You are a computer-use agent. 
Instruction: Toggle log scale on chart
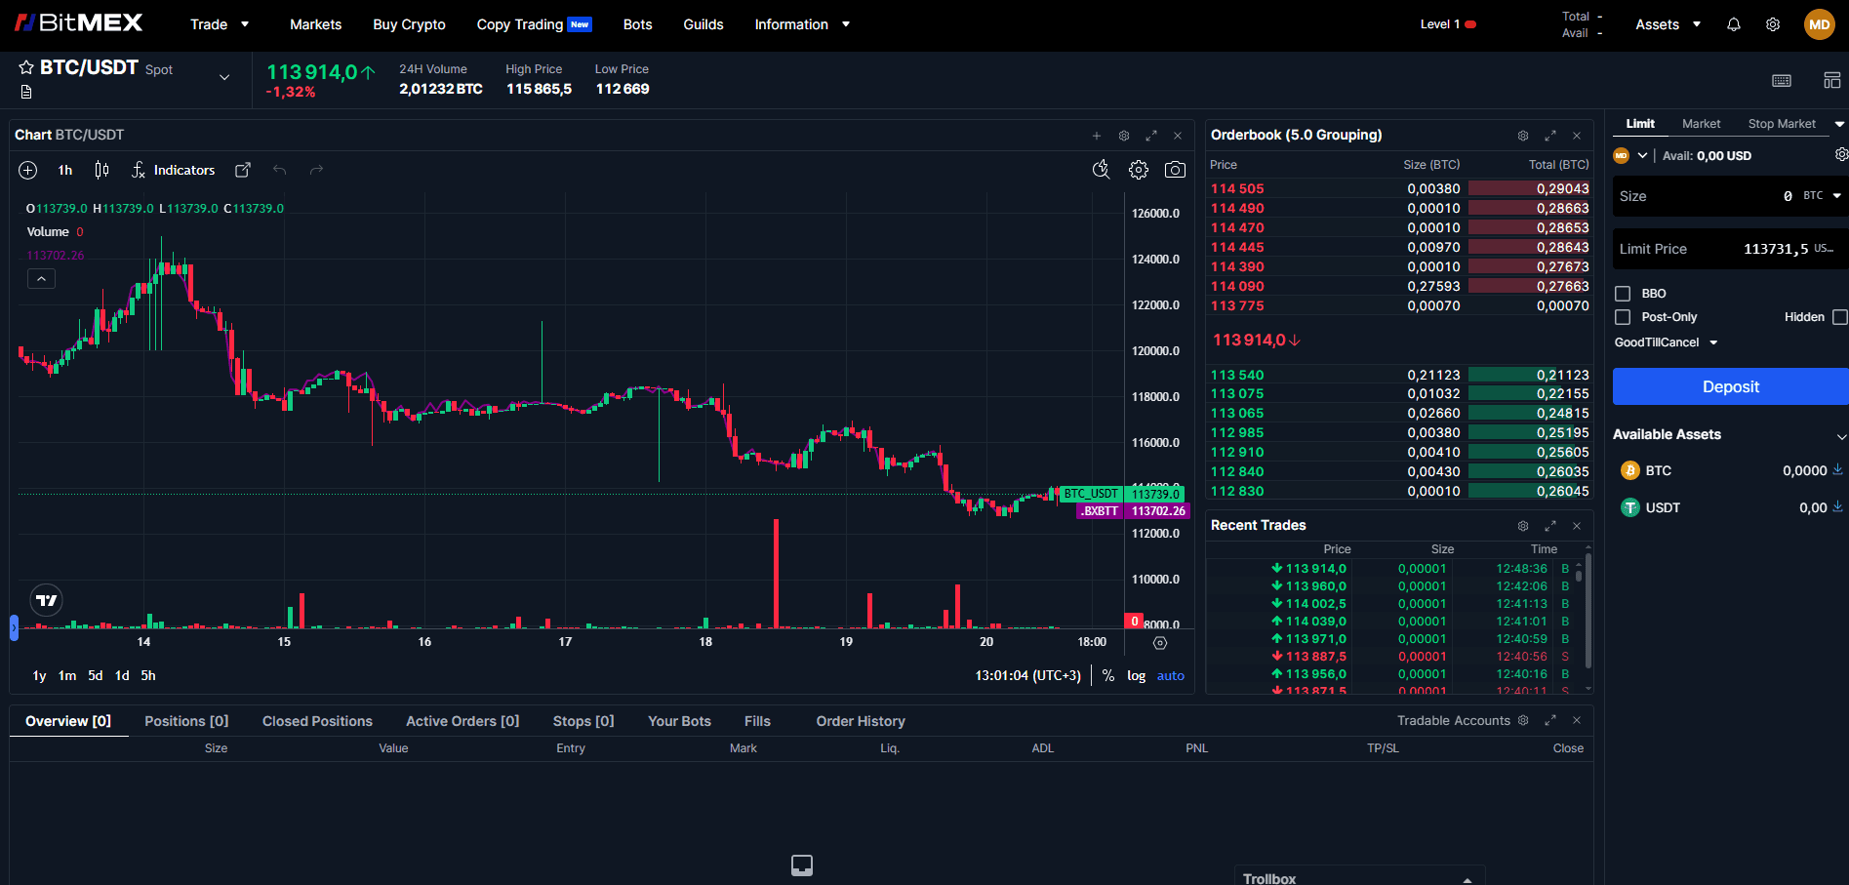pos(1136,675)
